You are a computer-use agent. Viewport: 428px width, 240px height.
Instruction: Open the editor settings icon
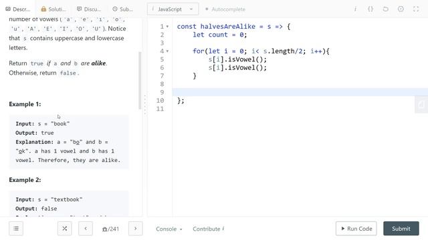pos(401,9)
